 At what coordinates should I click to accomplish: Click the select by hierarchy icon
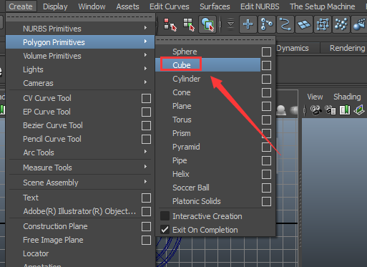click(x=170, y=24)
